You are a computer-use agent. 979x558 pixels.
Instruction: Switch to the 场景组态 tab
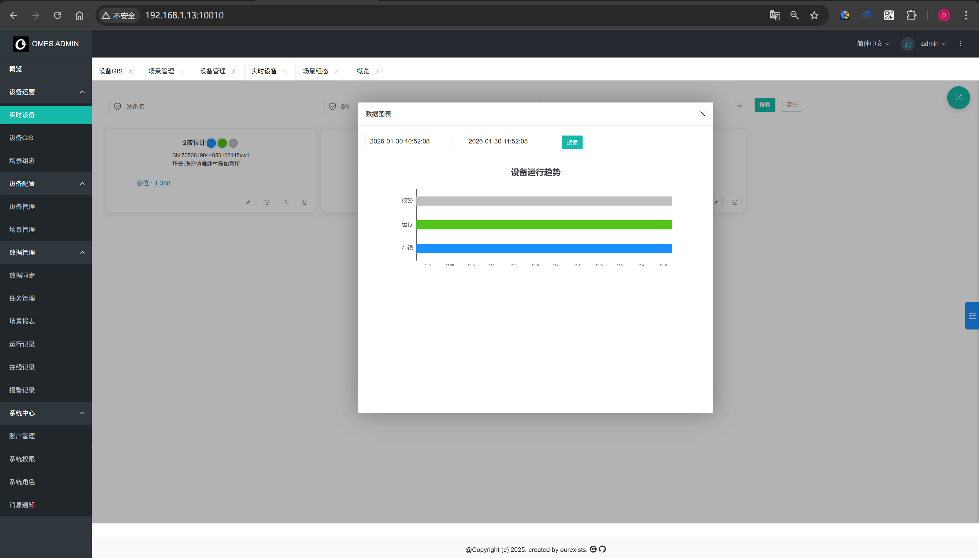coord(315,71)
